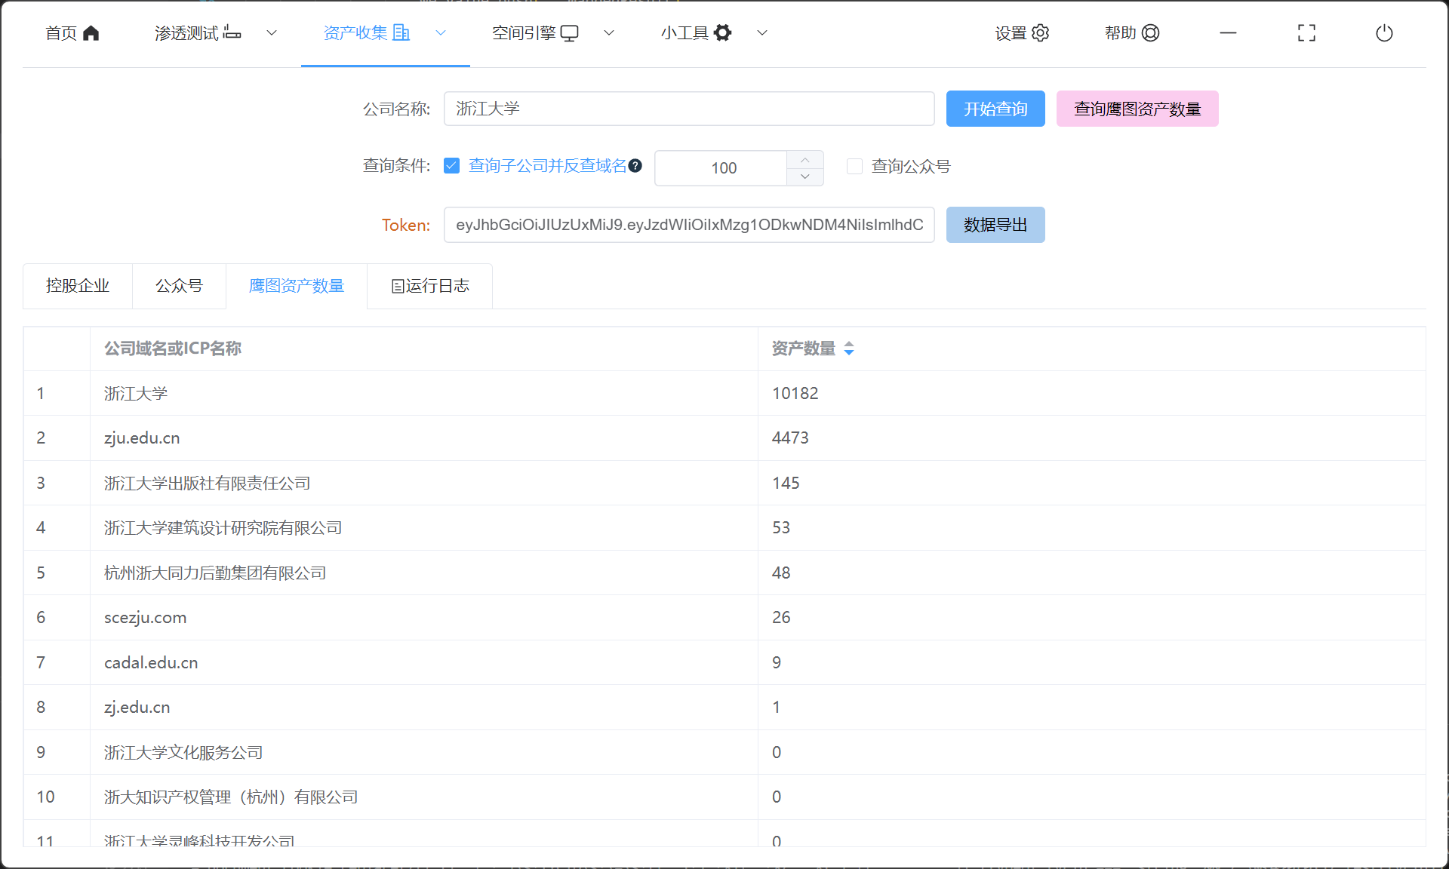
Task: Uncheck 查询子公司并反查域名 checkbox
Action: click(452, 166)
